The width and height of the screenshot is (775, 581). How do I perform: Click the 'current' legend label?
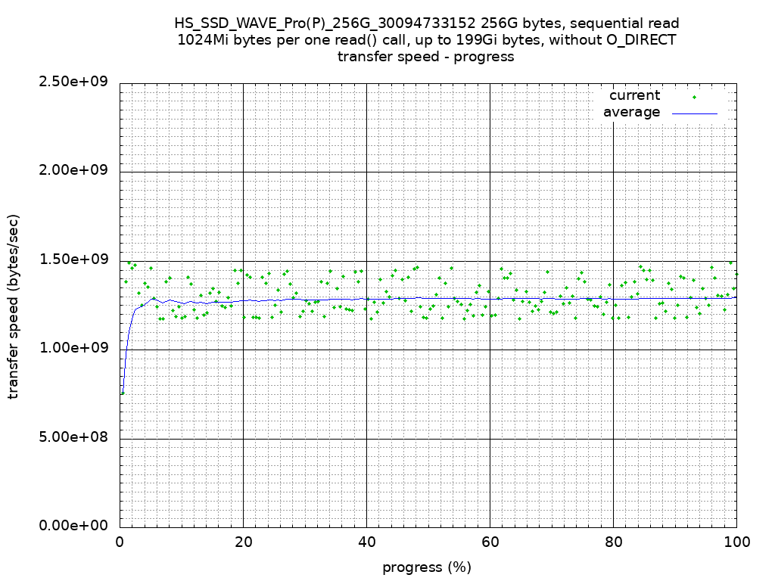click(x=634, y=95)
